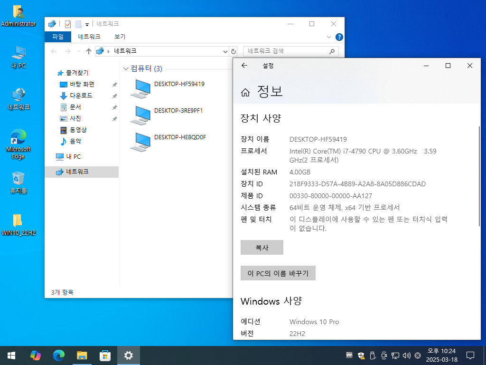Open Microsoft Store from the taskbar
486x365 pixels.
coord(105,355)
